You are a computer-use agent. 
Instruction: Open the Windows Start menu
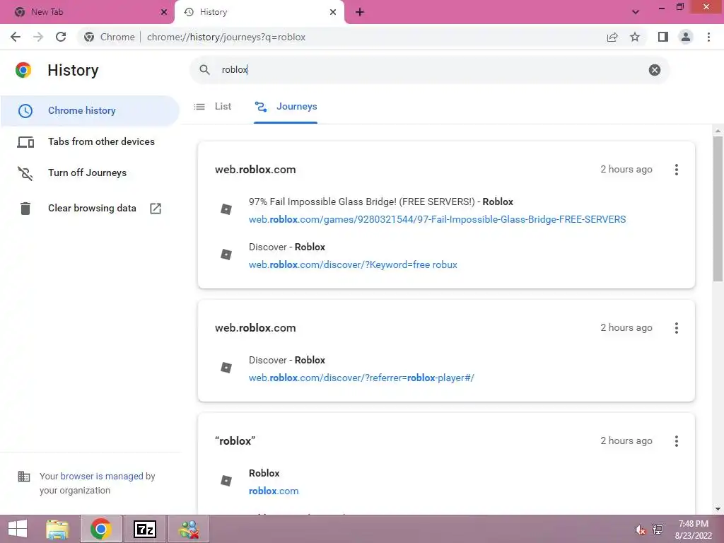pyautogui.click(x=18, y=529)
